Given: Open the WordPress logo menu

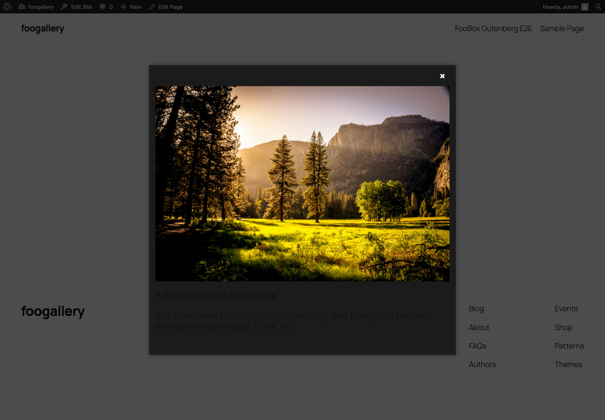Looking at the screenshot, I should point(7,7).
